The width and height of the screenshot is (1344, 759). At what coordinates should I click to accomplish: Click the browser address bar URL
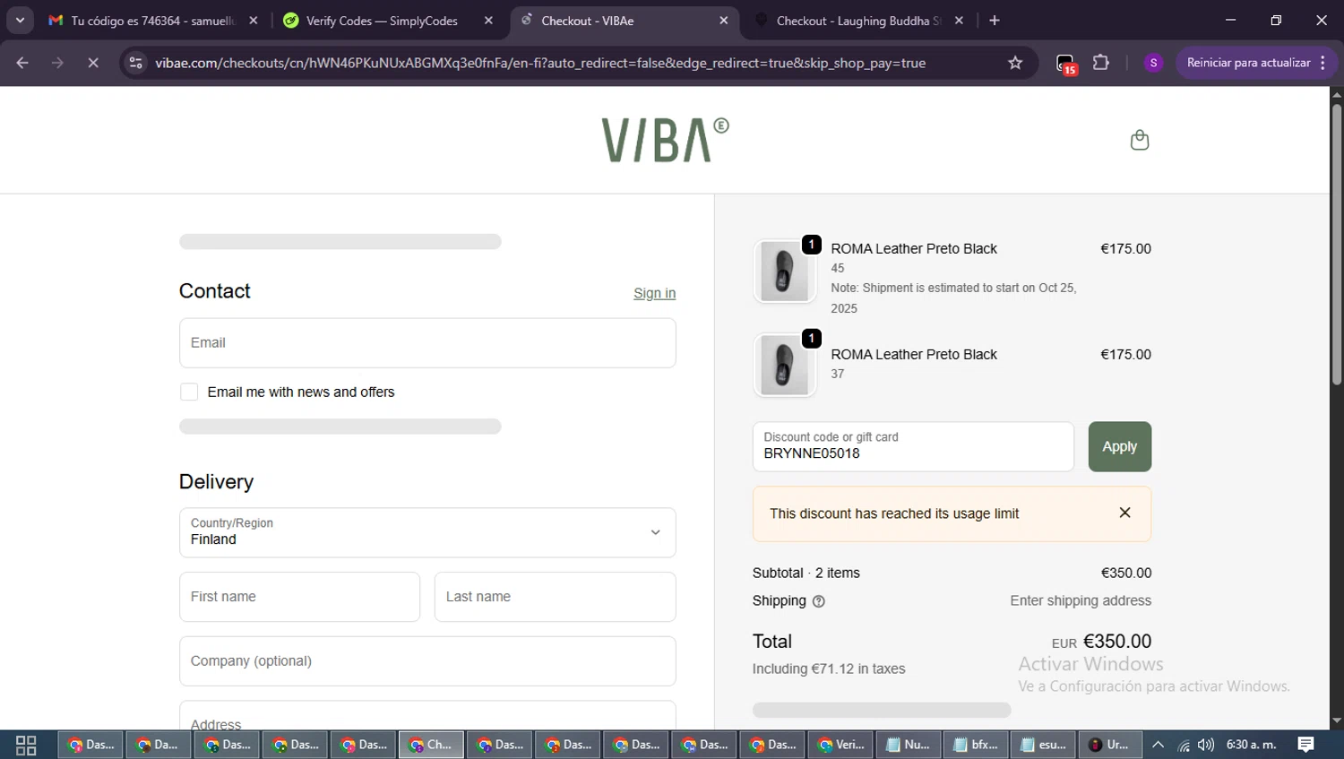pyautogui.click(x=540, y=63)
